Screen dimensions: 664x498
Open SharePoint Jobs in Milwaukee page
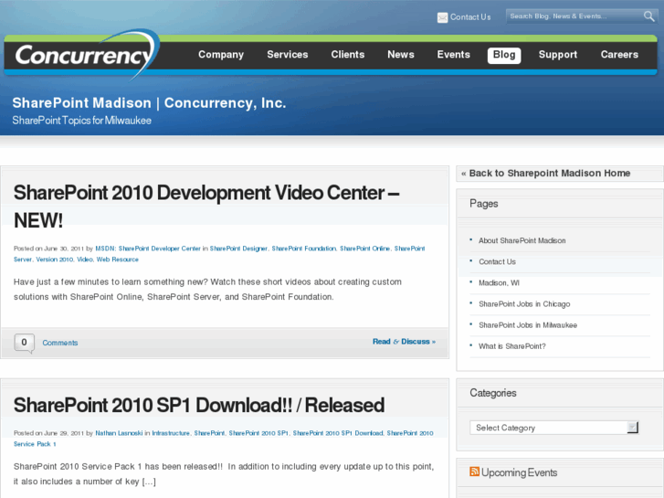[528, 325]
